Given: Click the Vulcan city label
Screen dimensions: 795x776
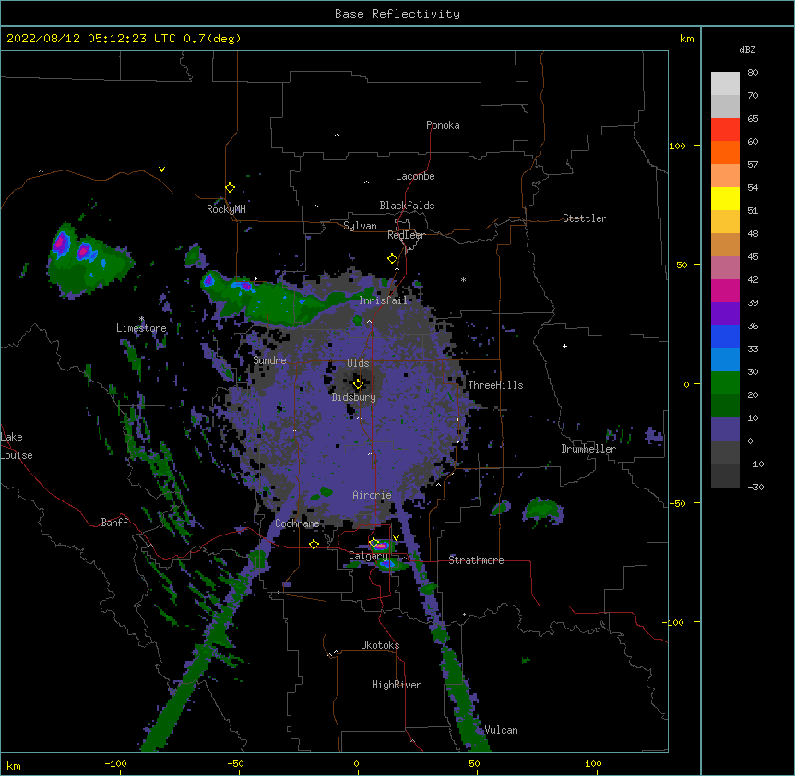Looking at the screenshot, I should pos(501,730).
